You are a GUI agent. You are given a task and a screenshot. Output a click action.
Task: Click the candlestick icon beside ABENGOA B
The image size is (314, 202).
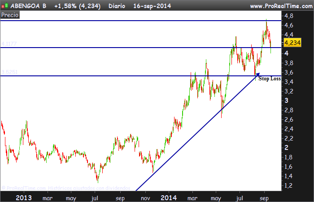coord(4,5)
